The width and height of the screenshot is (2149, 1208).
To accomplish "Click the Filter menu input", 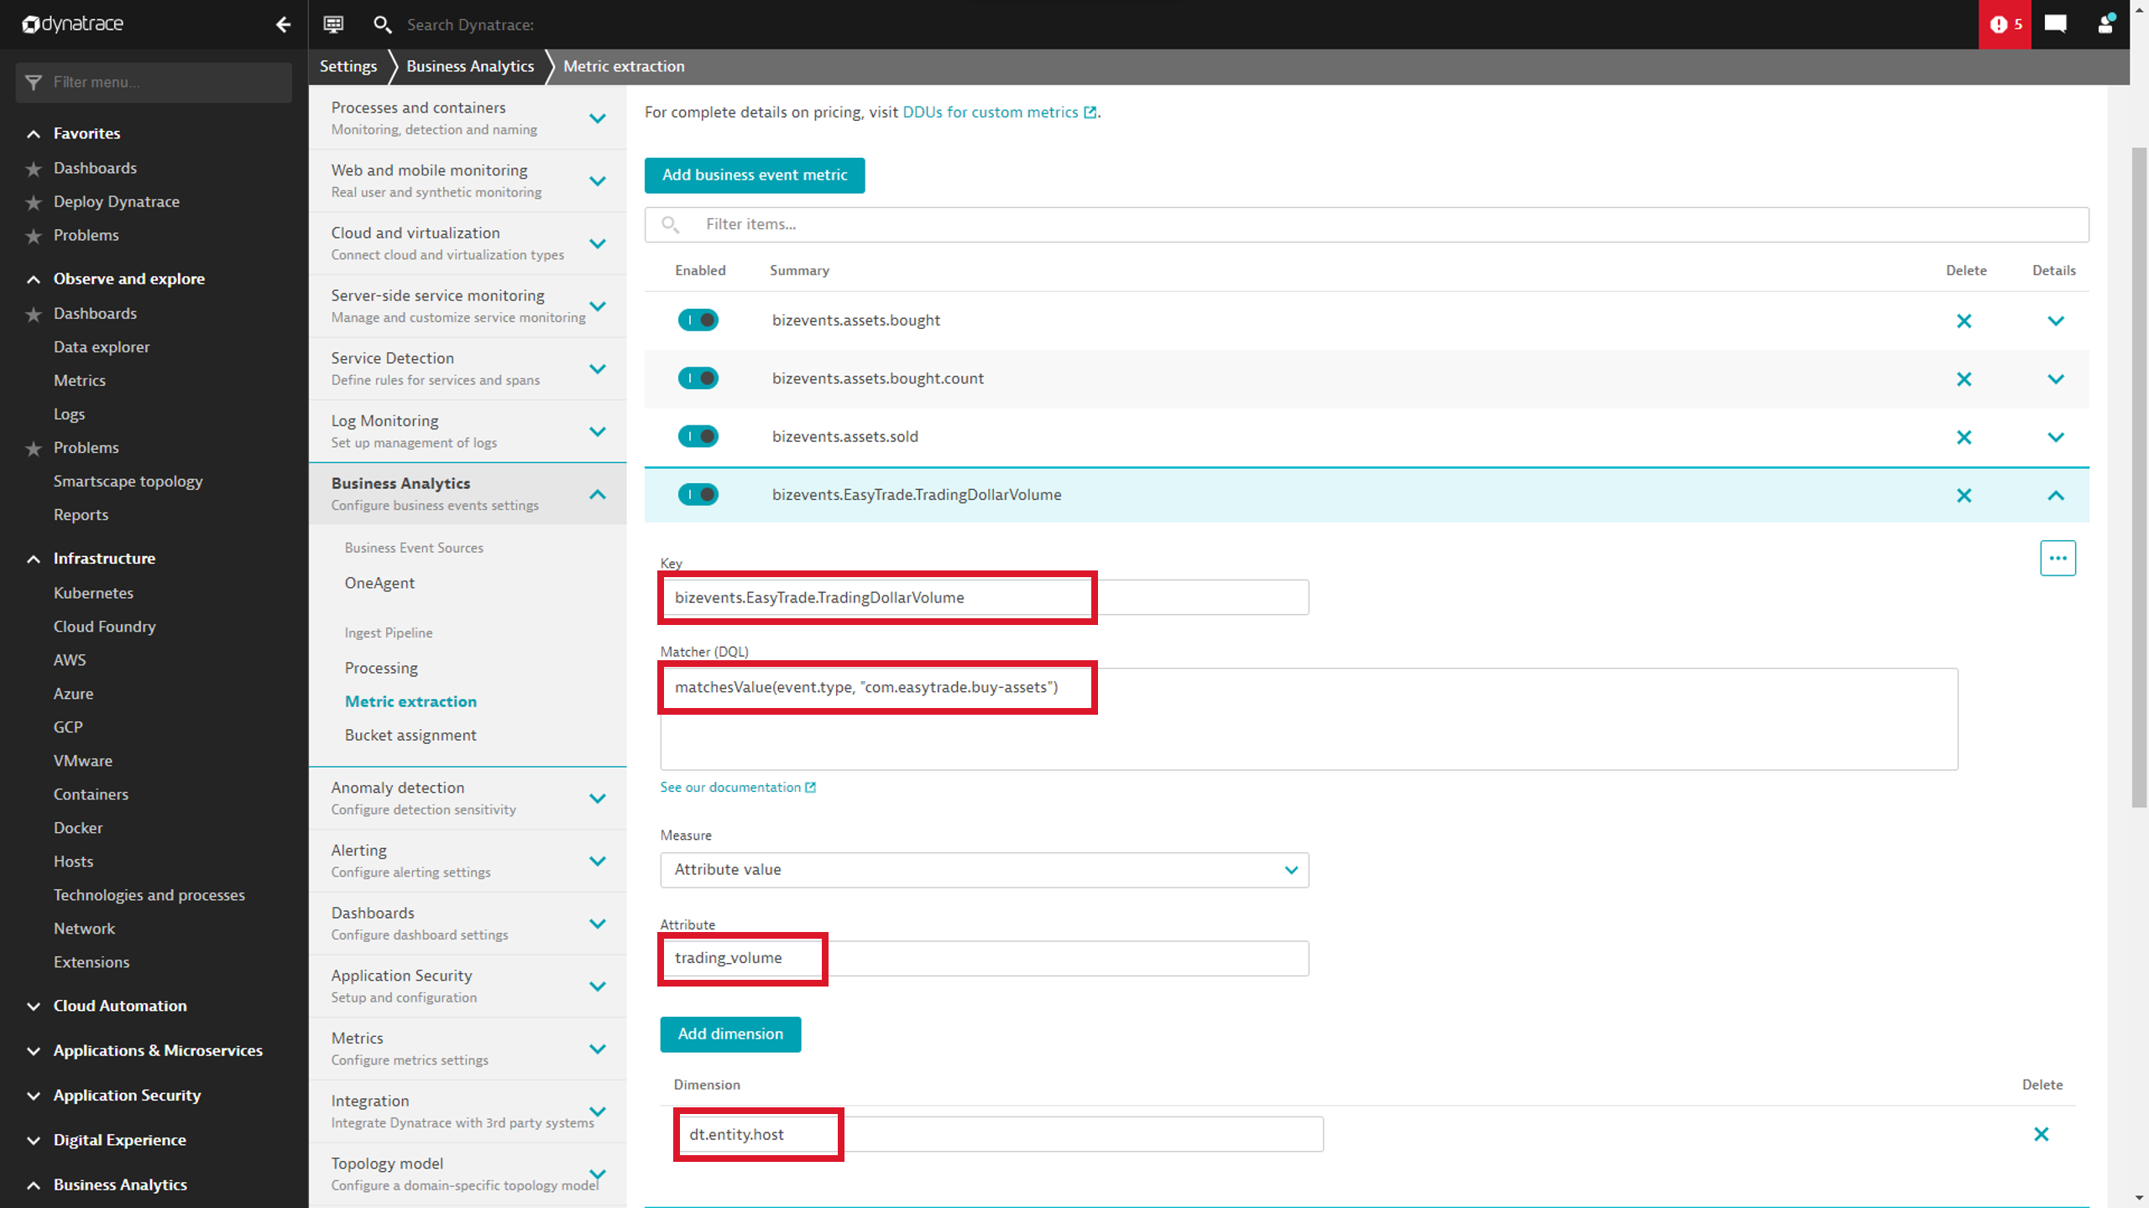I will pyautogui.click(x=154, y=82).
